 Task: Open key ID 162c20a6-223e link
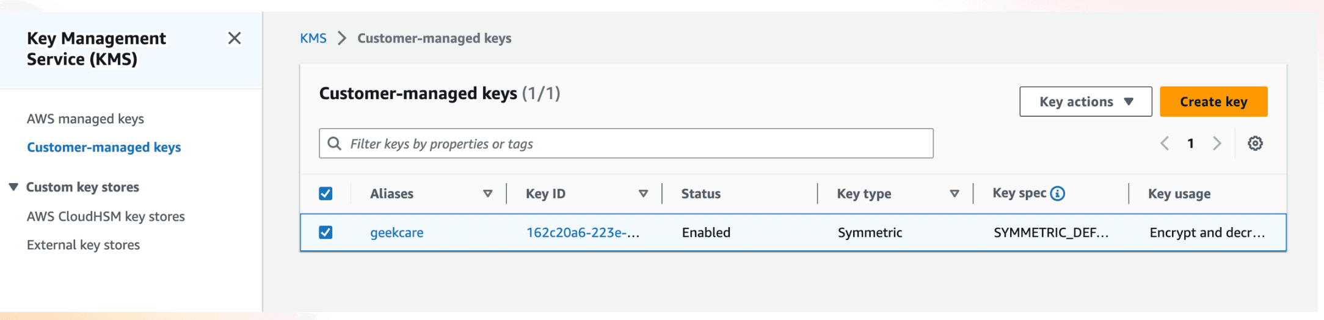tap(583, 232)
